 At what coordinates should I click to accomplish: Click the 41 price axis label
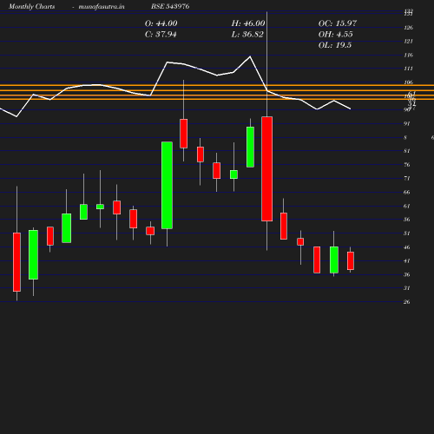407,261
